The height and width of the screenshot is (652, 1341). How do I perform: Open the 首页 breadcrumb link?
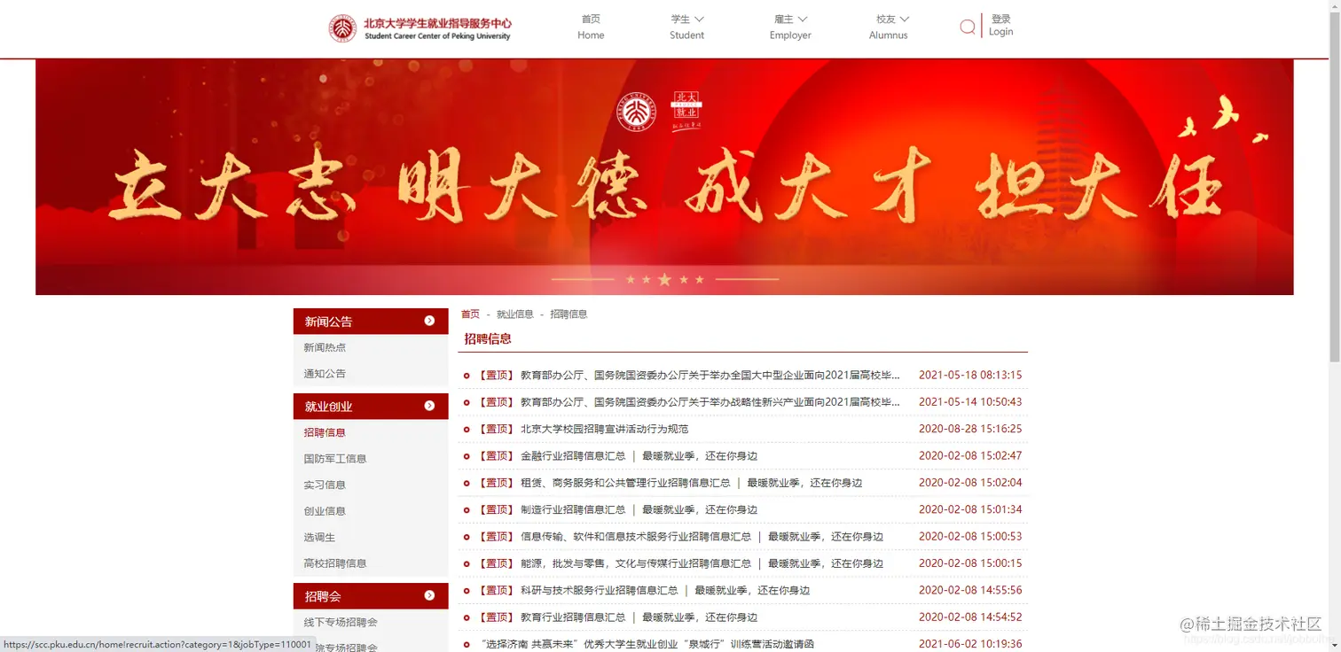(470, 314)
